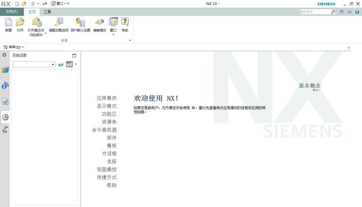The image size is (362, 207).
Task: Open the quick access 窗口 dropdown arrow
Action: point(65,4)
